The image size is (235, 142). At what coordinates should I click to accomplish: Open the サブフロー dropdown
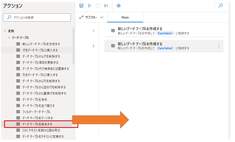(91, 17)
